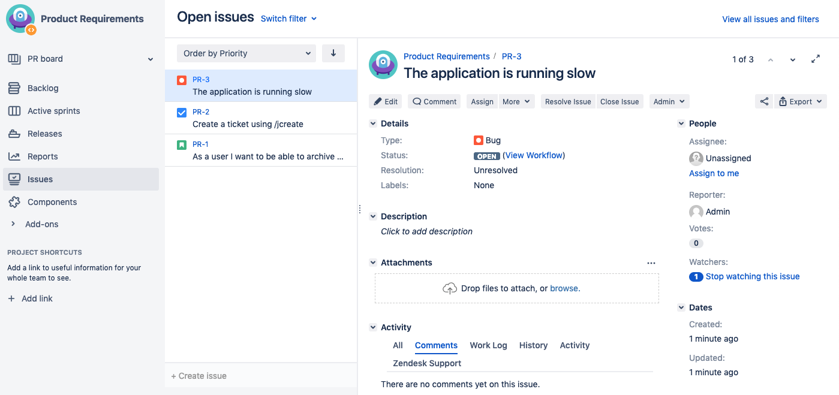Open fullscreen view with the expand arrows icon
The image size is (839, 395).
816,59
